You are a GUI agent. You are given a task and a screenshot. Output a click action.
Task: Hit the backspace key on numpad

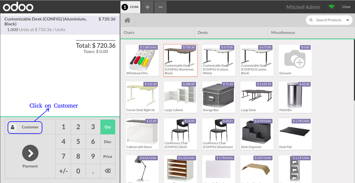coord(108,171)
